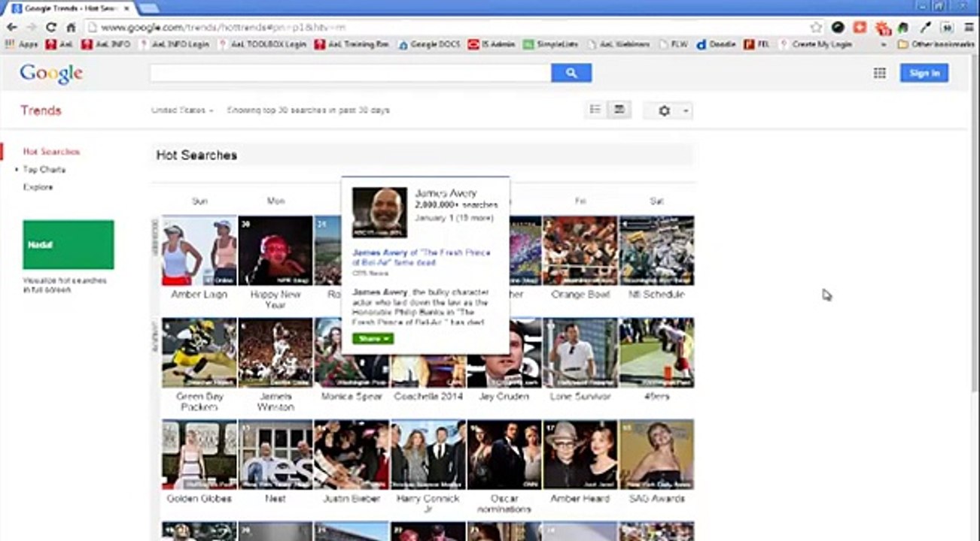Open the AeL Training Rm bookmark
The height and width of the screenshot is (541, 980).
352,44
